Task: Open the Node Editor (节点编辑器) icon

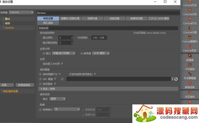Action: (190, 74)
